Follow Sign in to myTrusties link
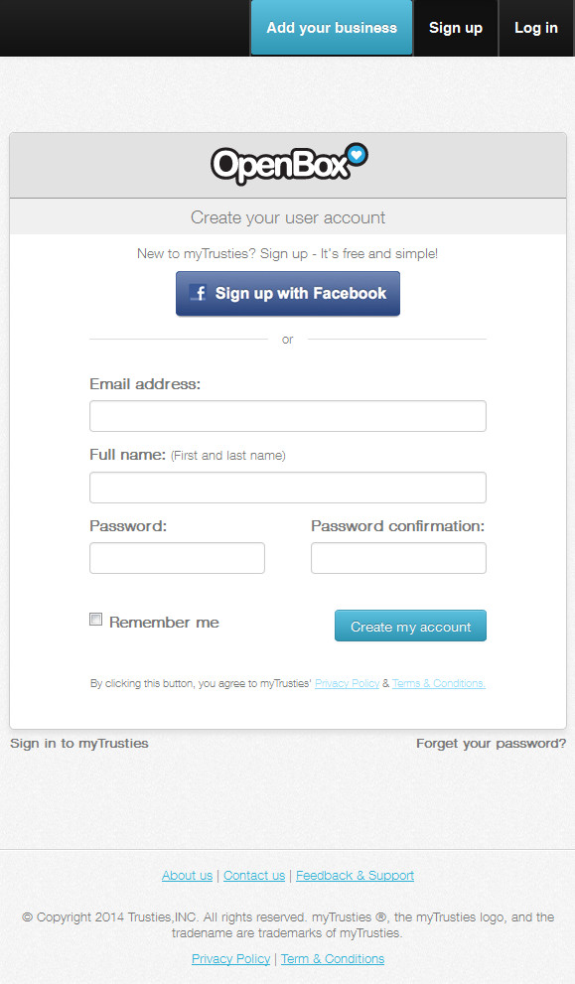Screen dimensions: 575x984 (79, 743)
